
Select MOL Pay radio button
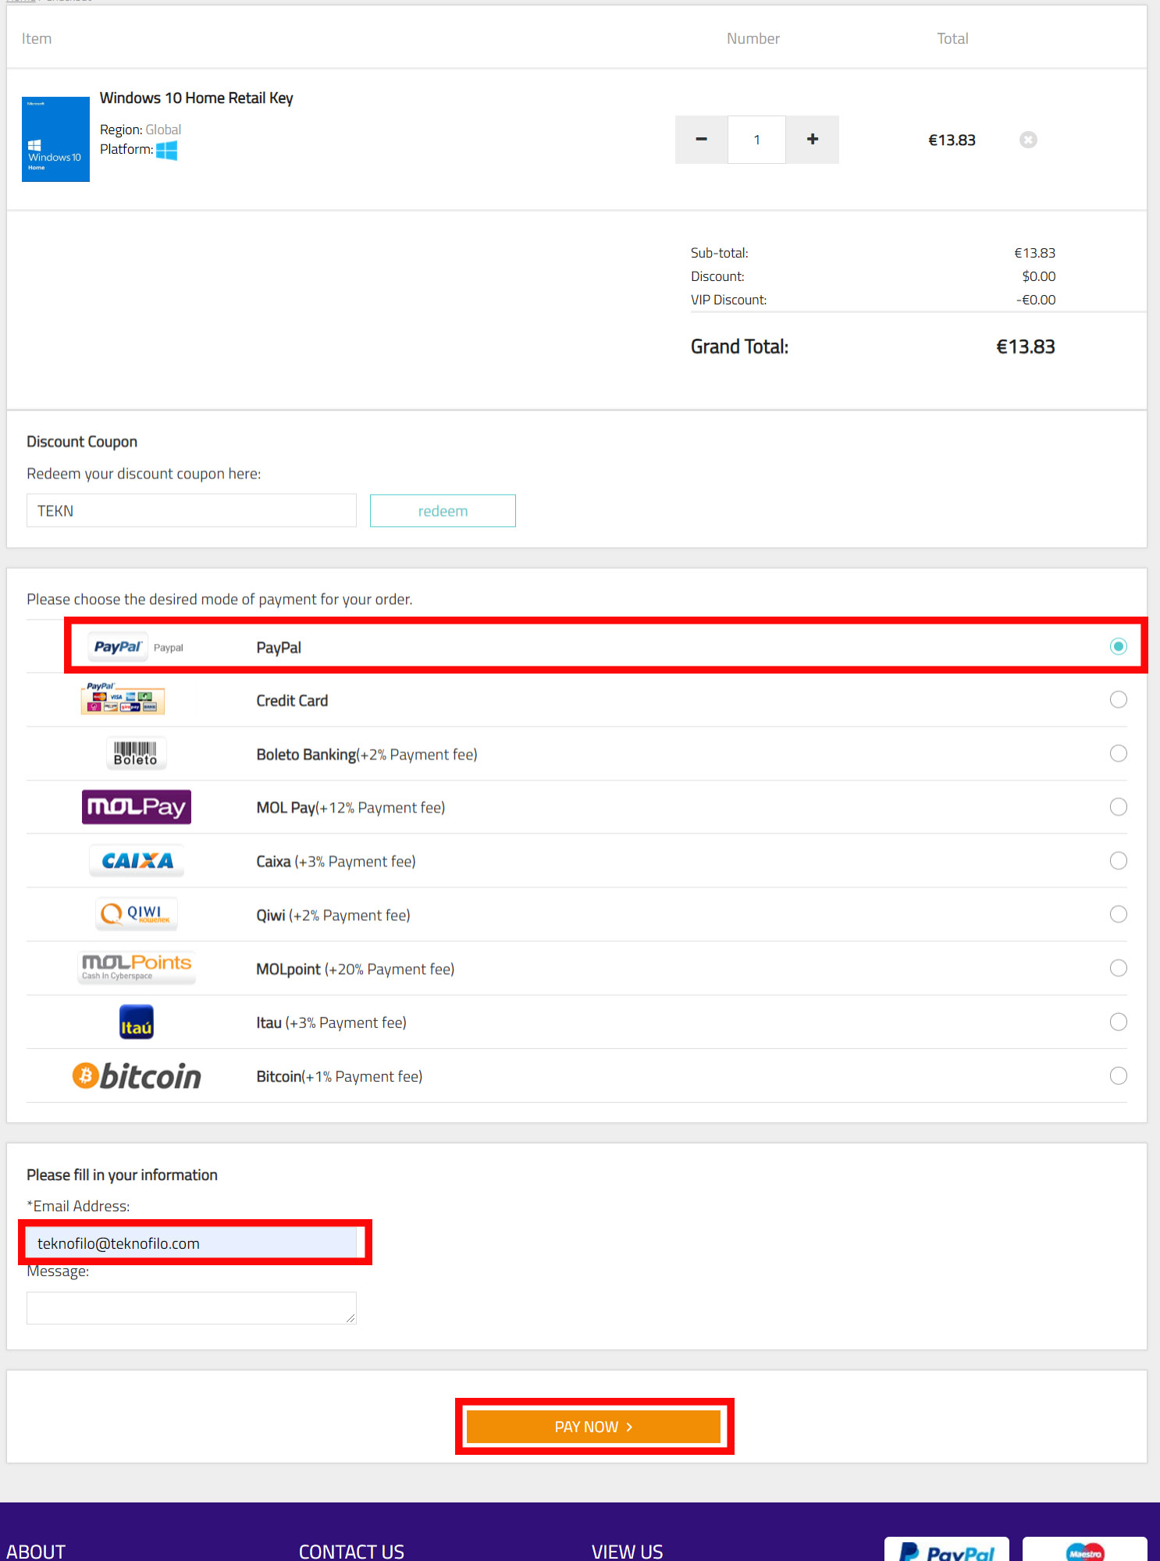1118,807
